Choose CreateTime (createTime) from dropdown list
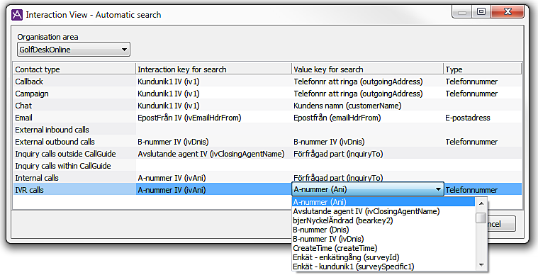The width and height of the screenshot is (538, 275). (x=335, y=248)
